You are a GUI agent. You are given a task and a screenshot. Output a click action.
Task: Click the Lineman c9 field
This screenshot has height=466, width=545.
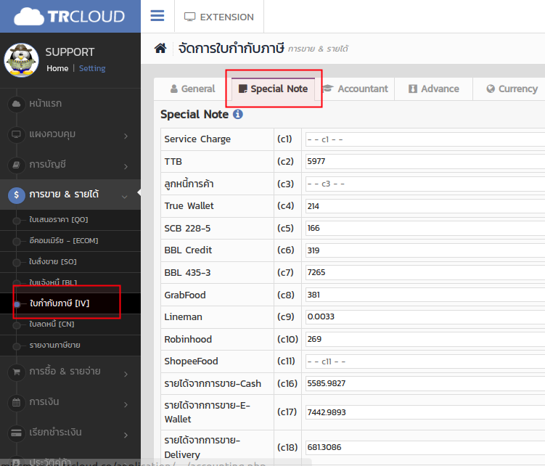pos(425,316)
